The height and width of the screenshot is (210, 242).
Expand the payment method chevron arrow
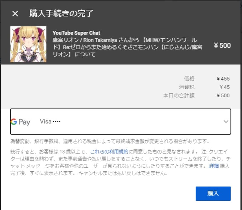click(226, 122)
